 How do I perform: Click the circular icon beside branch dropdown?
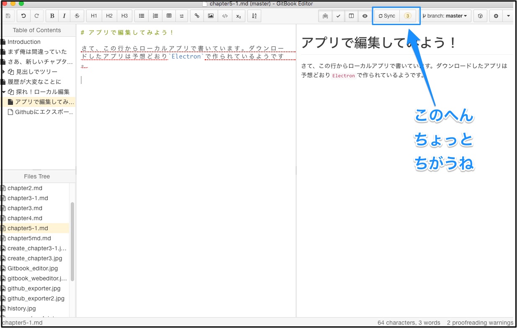click(x=480, y=16)
